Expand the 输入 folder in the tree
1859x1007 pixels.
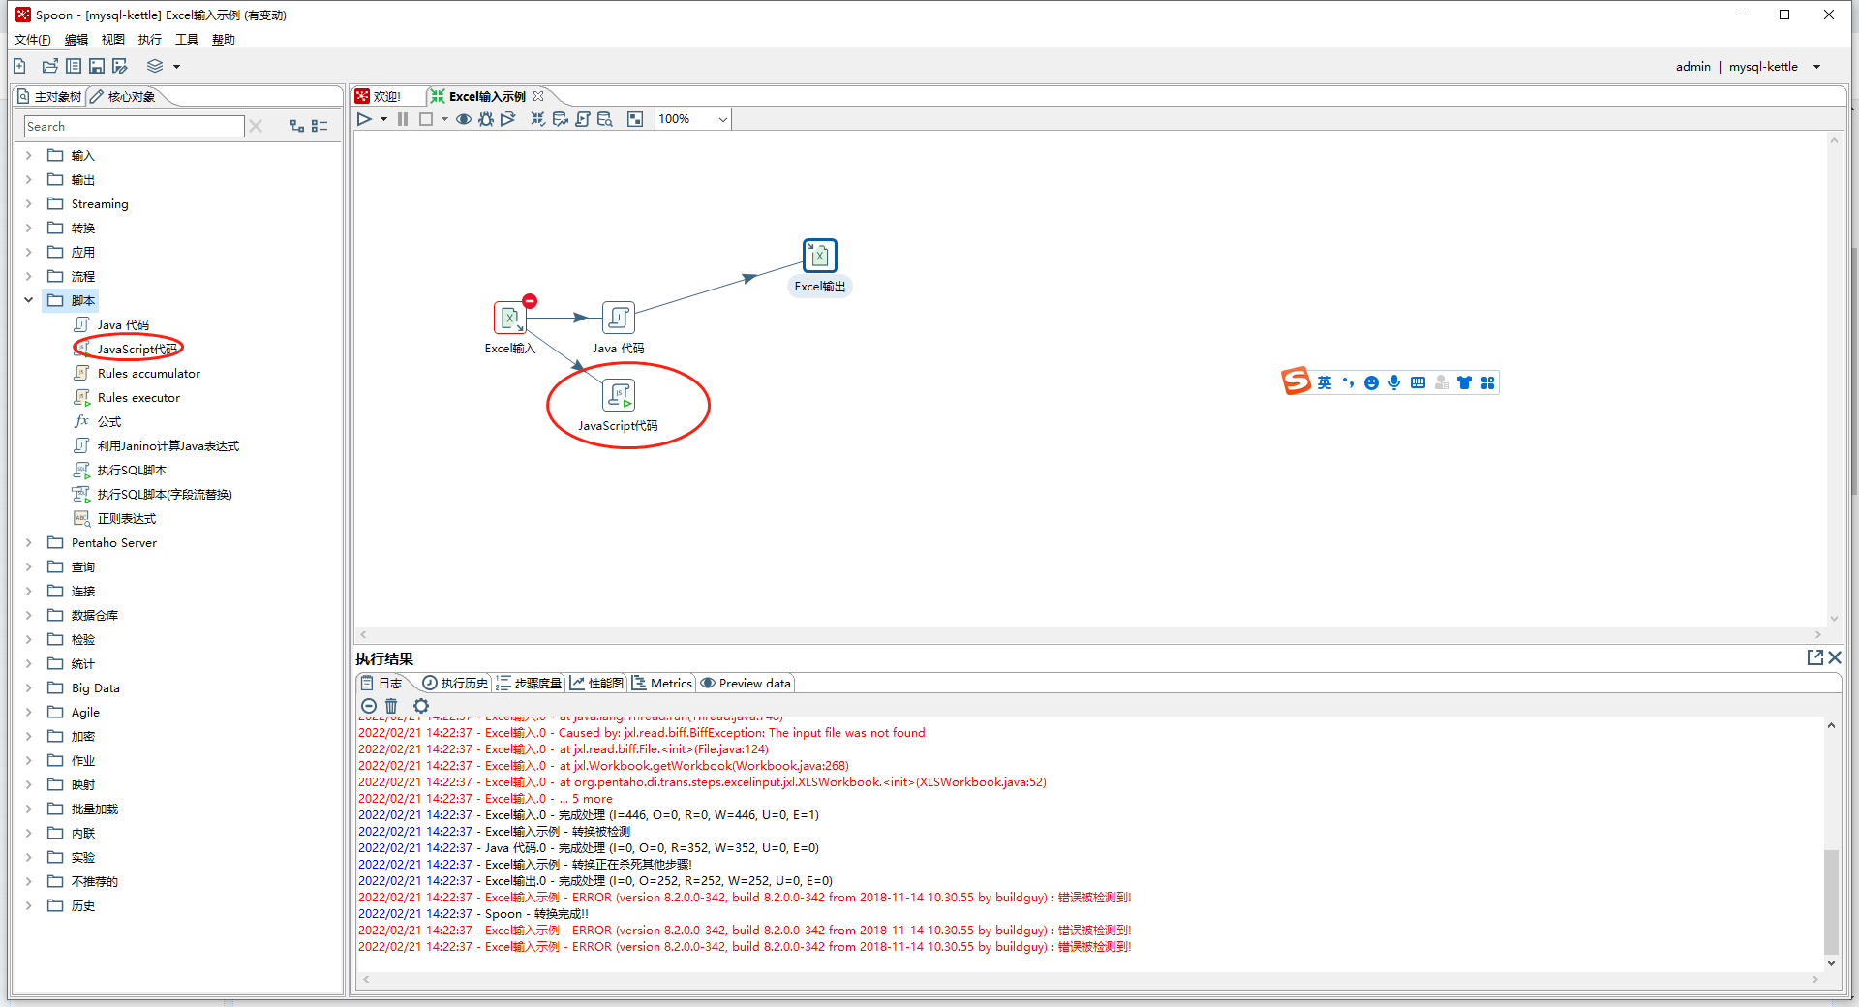29,155
